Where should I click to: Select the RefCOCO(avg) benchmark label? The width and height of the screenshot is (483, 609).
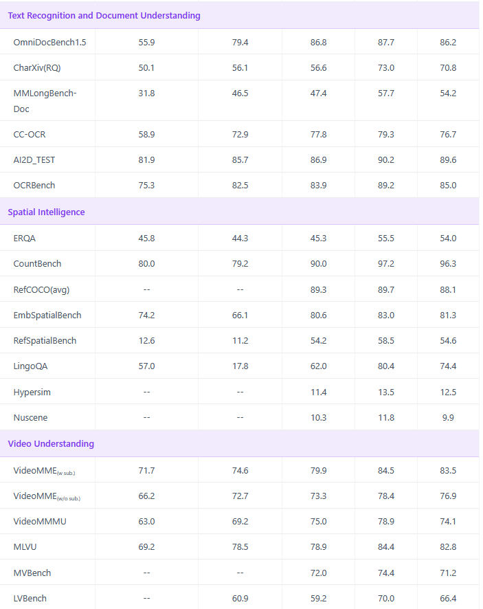point(41,289)
